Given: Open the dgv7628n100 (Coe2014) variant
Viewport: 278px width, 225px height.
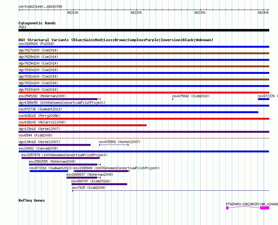Looking at the screenshot, I should tap(38, 57).
